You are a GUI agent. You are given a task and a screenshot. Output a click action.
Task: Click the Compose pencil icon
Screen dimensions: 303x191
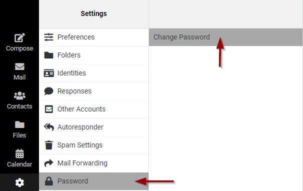click(x=19, y=37)
